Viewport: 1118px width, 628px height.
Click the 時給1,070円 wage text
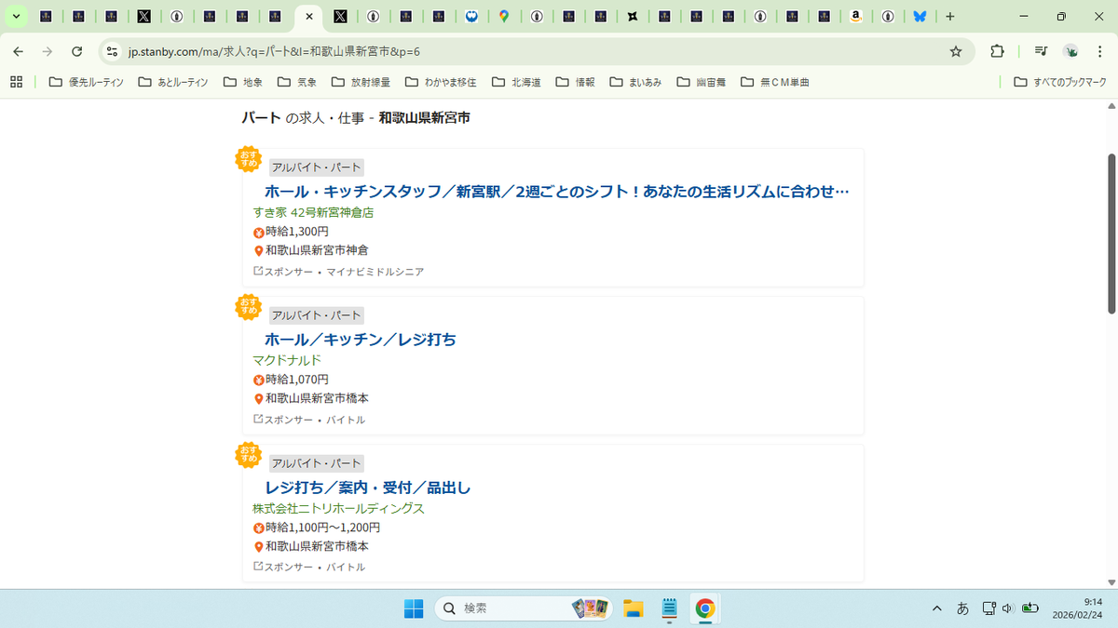click(296, 380)
